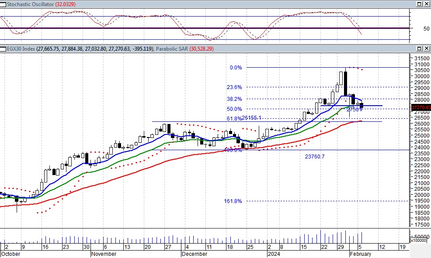Select the 61.8% Fibonacci retracement label
431x258 pixels.
pyautogui.click(x=234, y=119)
